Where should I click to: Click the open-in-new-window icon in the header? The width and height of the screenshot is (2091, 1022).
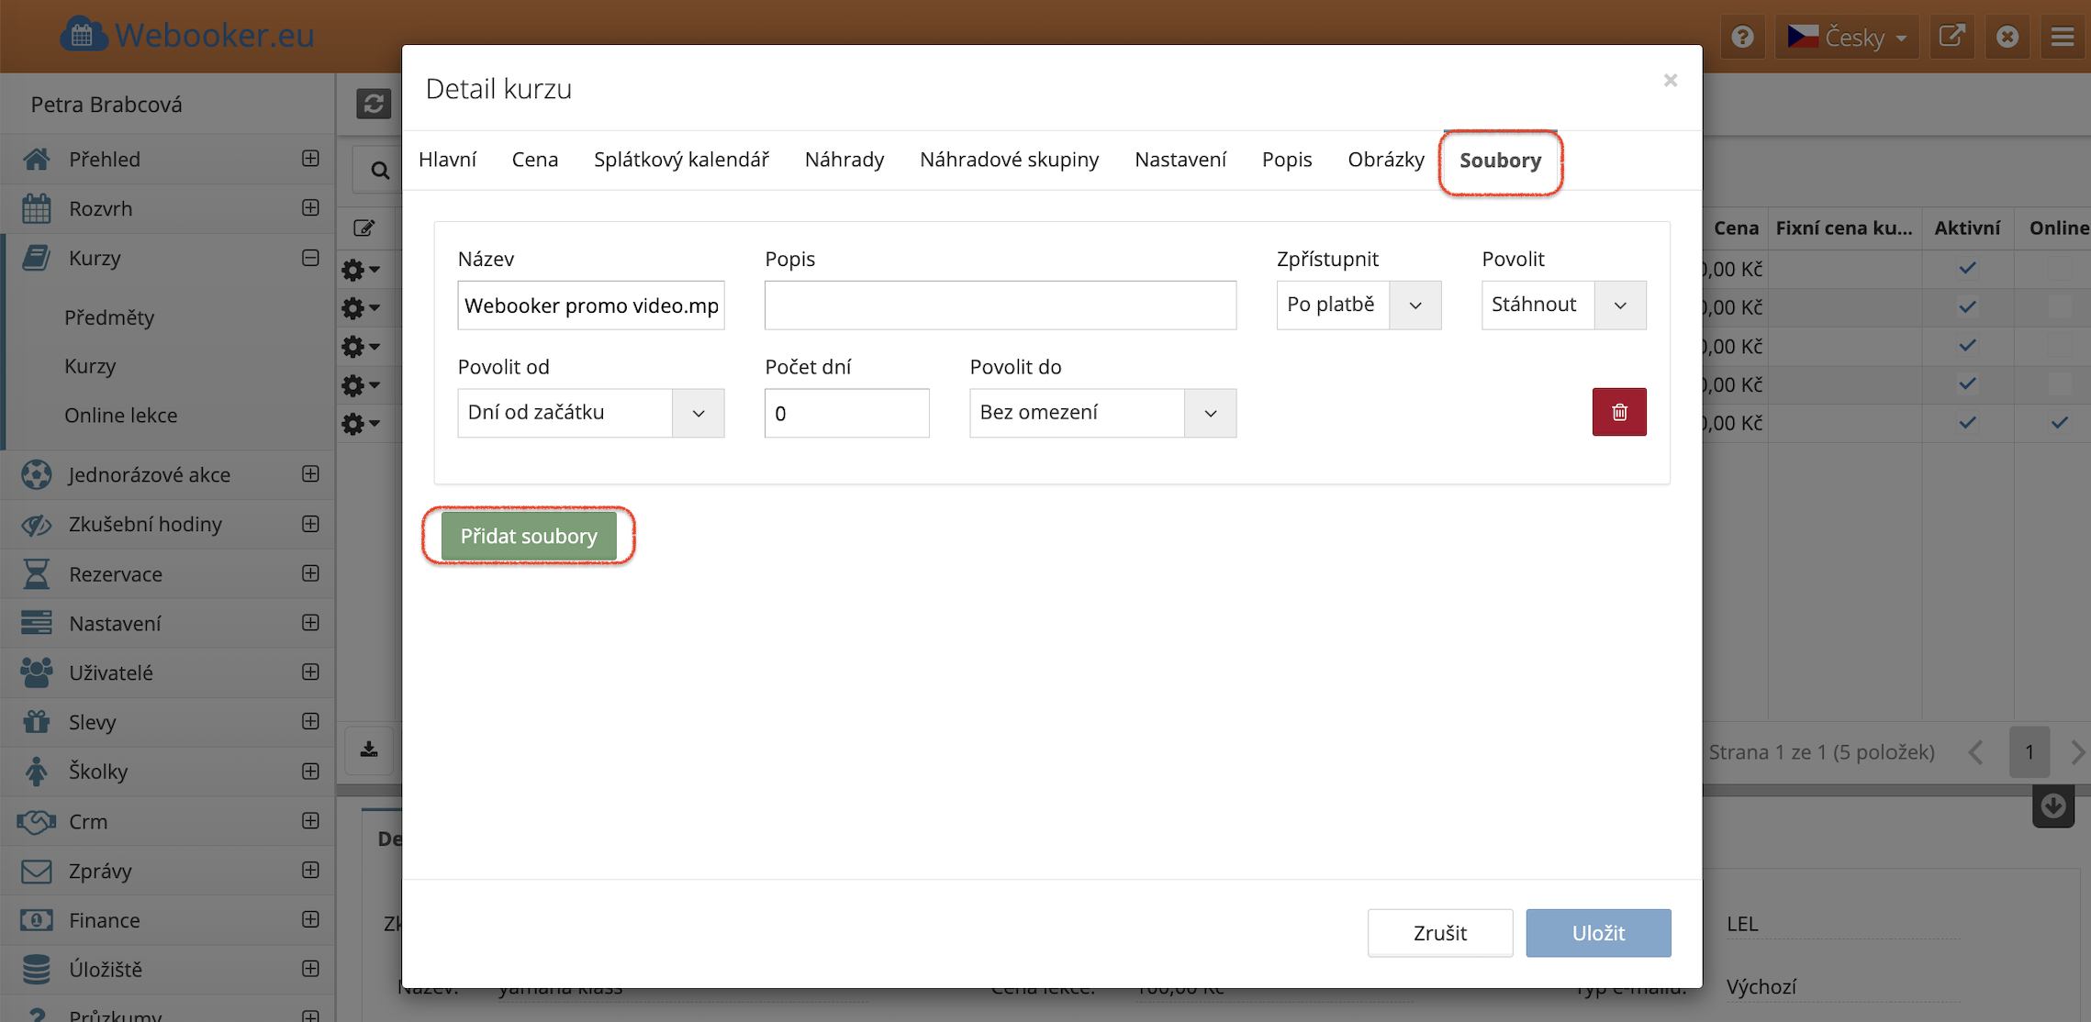pos(1951,37)
